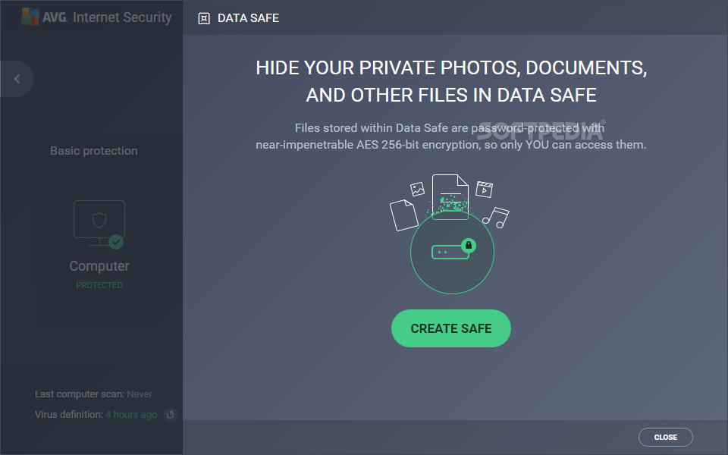Click the video clip icon in illustration
The height and width of the screenshot is (455, 728).
[x=485, y=190]
